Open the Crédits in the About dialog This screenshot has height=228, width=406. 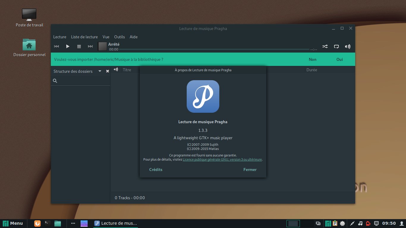coord(156,170)
